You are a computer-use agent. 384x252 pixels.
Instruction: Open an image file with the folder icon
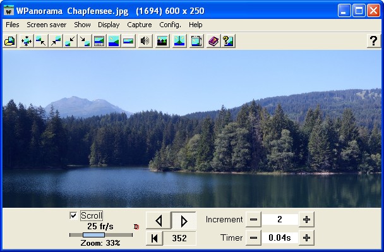click(10, 41)
